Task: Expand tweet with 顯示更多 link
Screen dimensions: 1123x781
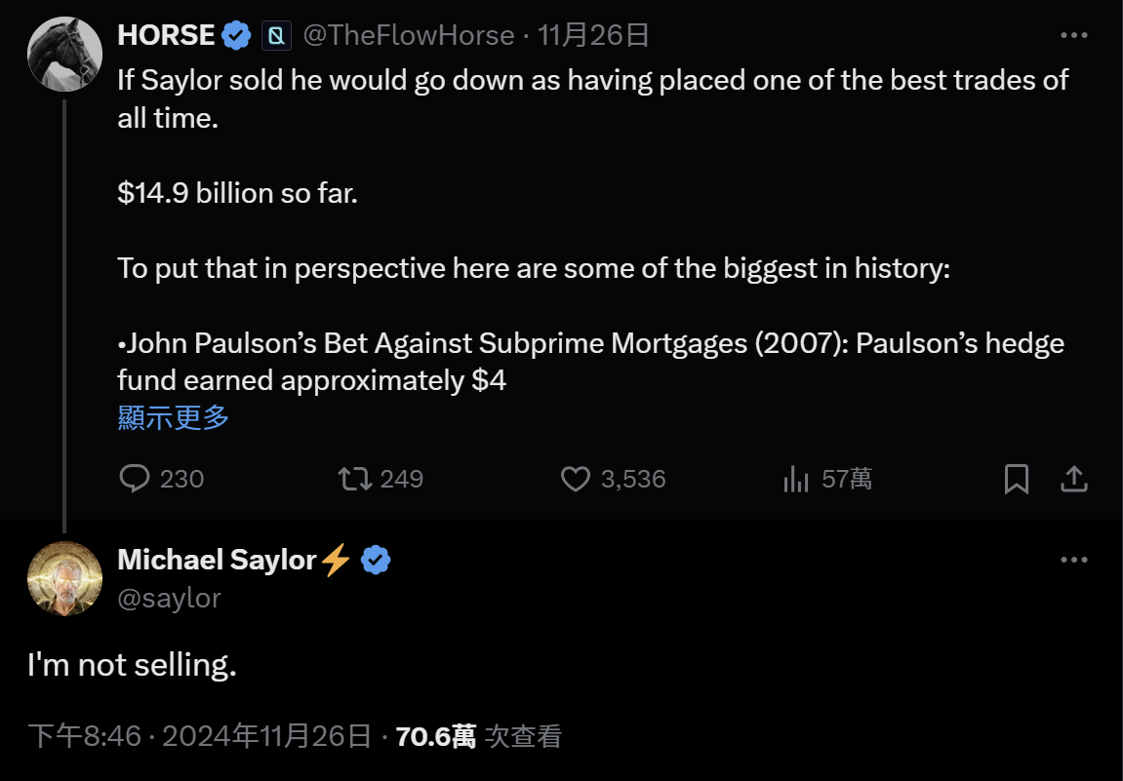Action: pyautogui.click(x=174, y=417)
